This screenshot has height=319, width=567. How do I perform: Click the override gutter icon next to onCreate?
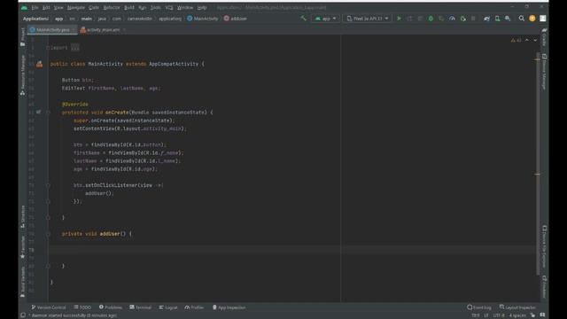click(x=39, y=113)
